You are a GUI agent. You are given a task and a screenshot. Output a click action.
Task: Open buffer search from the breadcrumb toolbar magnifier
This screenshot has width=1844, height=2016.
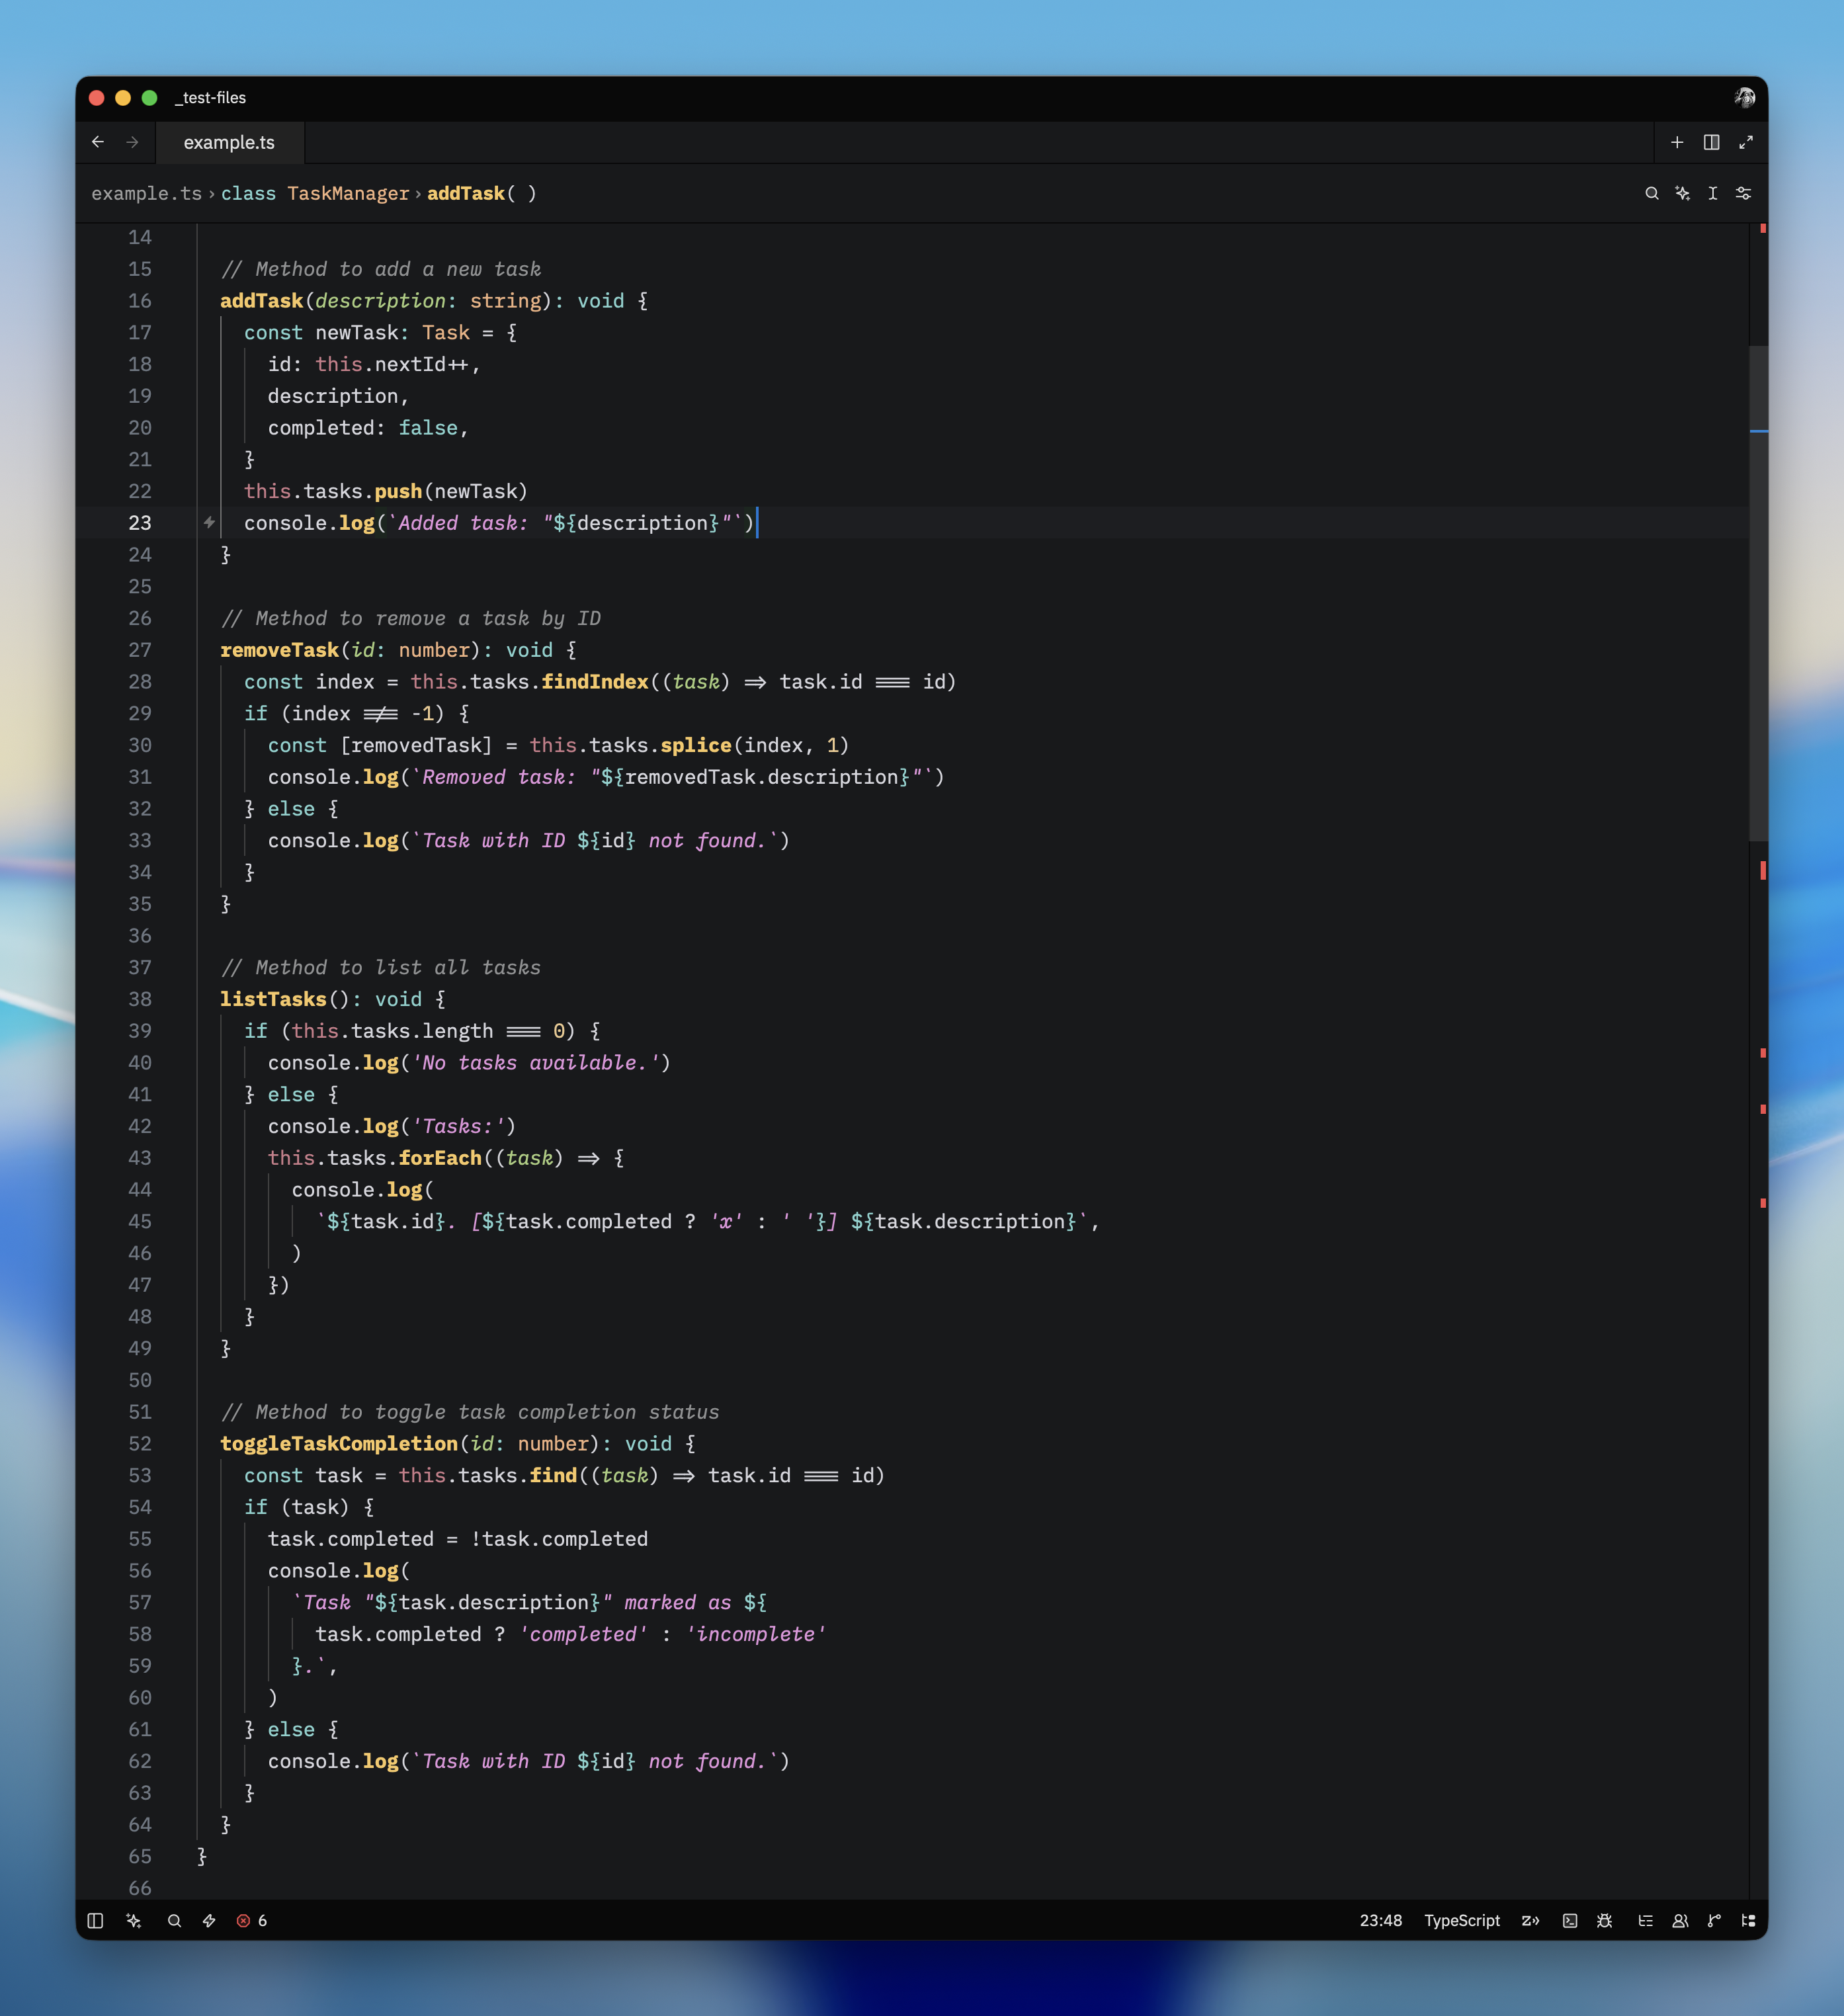pyautogui.click(x=1652, y=193)
